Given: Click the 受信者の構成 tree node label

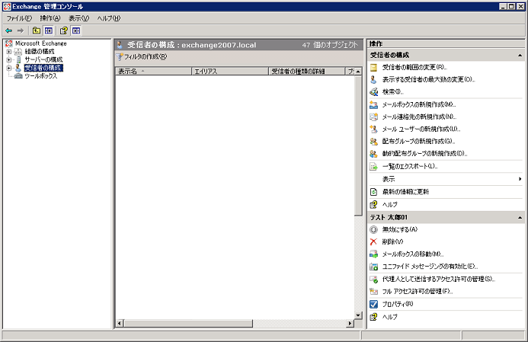Looking at the screenshot, I should pyautogui.click(x=43, y=68).
